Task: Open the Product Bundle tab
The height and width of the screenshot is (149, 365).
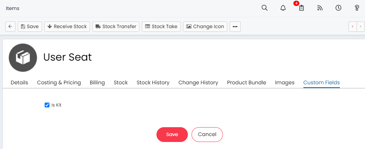Action: pos(247,82)
